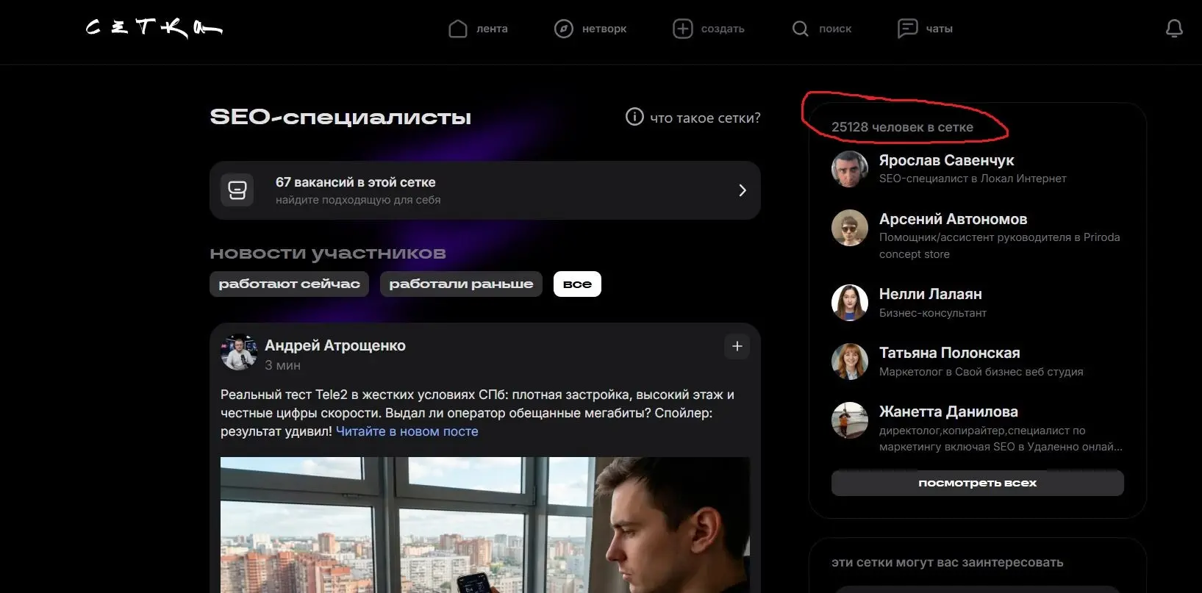
Task: Open Андрей Атрощенко's profile name
Action: [x=335, y=345]
